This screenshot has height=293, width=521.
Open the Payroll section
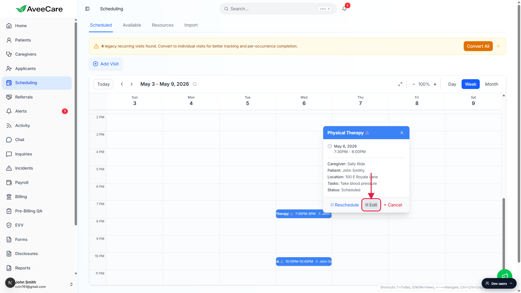37,183
